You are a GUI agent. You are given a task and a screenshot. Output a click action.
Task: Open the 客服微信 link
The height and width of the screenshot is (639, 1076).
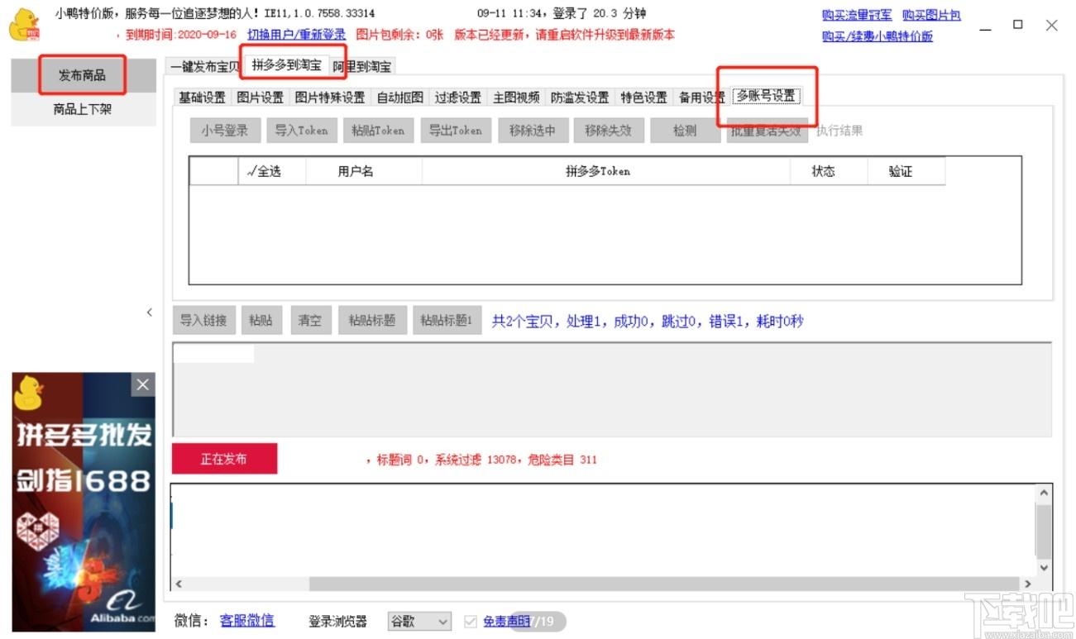[247, 621]
